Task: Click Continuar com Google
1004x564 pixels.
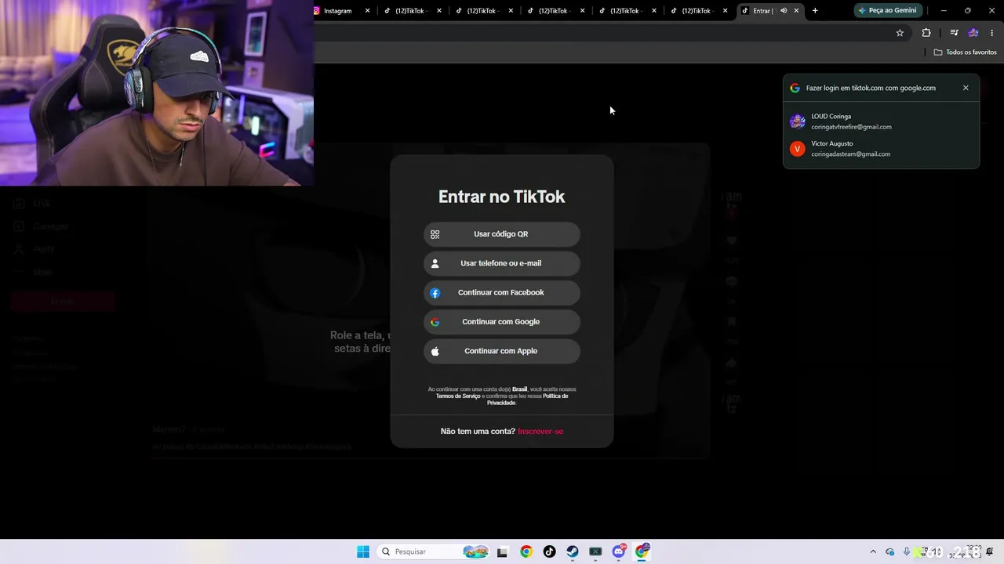Action: 502,322
